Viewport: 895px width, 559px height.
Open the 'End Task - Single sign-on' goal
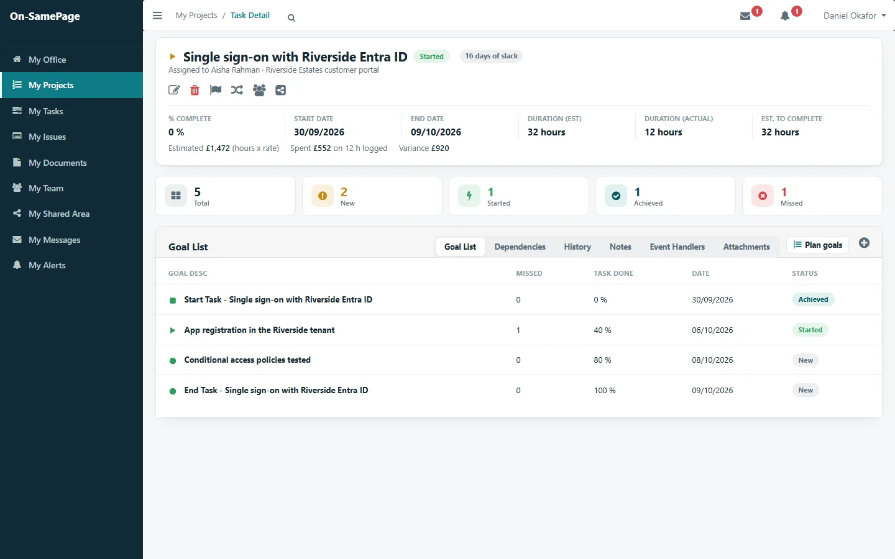pos(276,390)
